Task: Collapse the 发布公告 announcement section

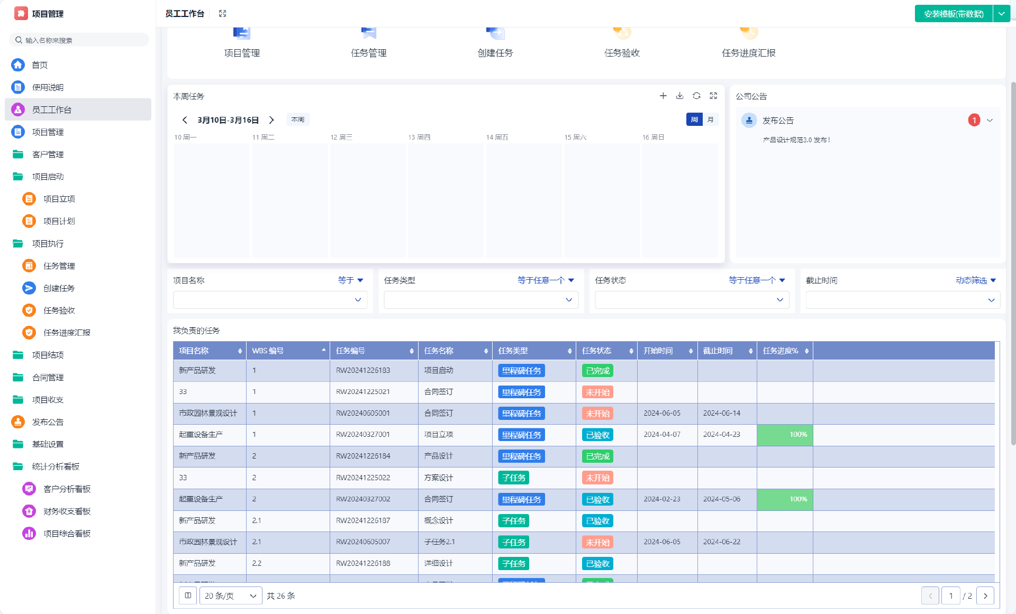Action: pos(990,121)
